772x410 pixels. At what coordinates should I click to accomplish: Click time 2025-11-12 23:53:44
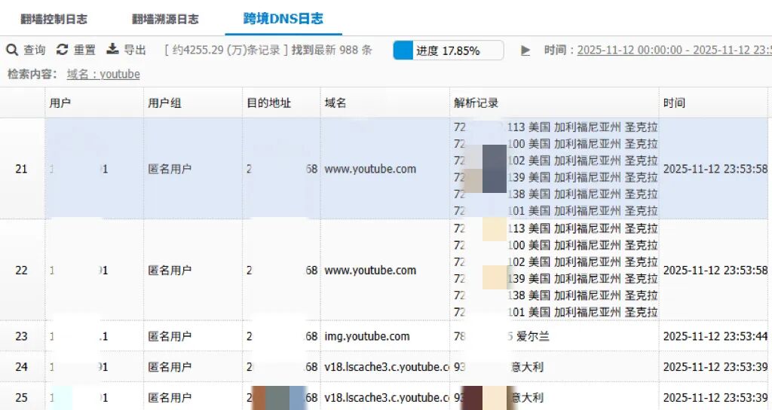(715, 336)
